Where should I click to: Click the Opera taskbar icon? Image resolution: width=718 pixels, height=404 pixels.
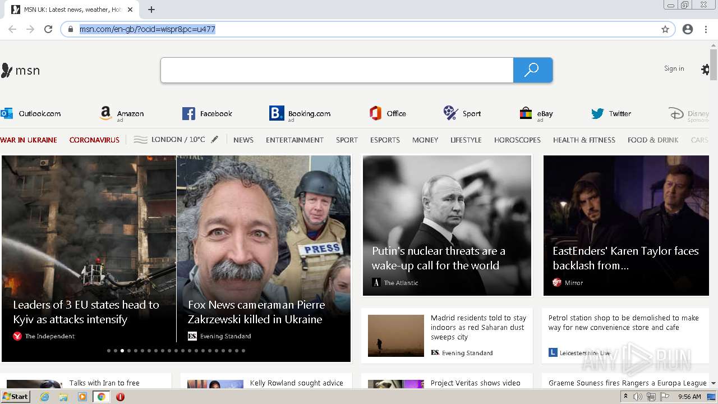120,397
